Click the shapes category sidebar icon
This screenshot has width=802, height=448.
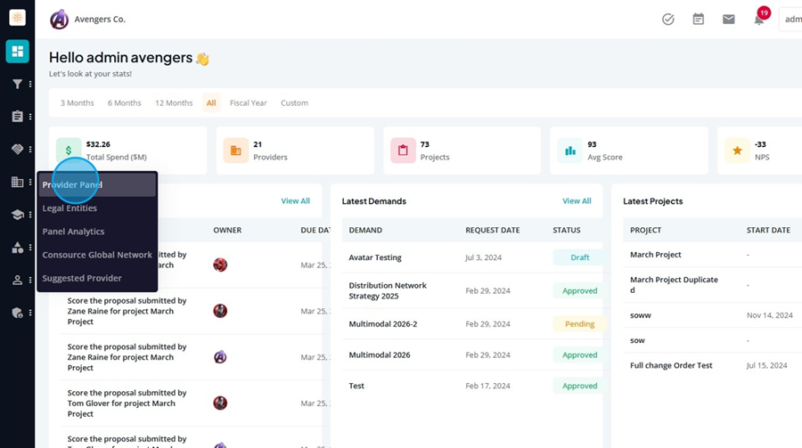[18, 248]
